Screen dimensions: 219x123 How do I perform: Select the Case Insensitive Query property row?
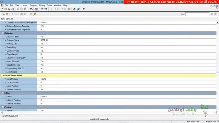coord(108,58)
